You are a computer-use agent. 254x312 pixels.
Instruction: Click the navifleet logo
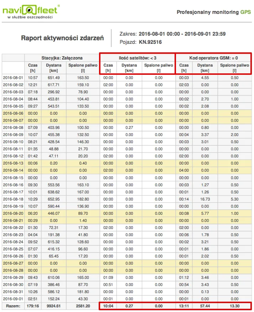pyautogui.click(x=31, y=12)
